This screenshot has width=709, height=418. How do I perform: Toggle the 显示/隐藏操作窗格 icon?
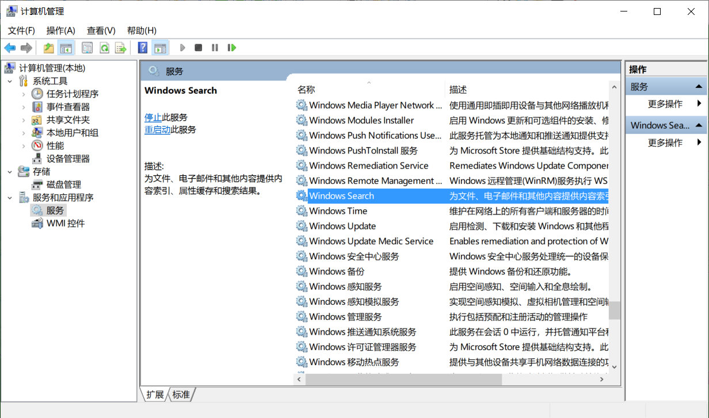point(161,47)
